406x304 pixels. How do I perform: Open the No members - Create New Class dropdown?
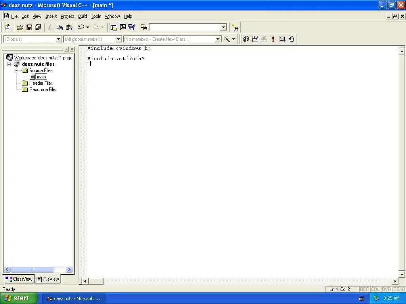pyautogui.click(x=218, y=39)
